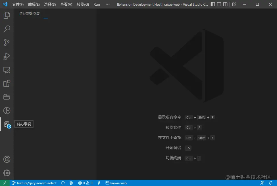Viewport: 277px width, 186px height.
Task: Click the F5 key hint
Action: [x=188, y=148]
